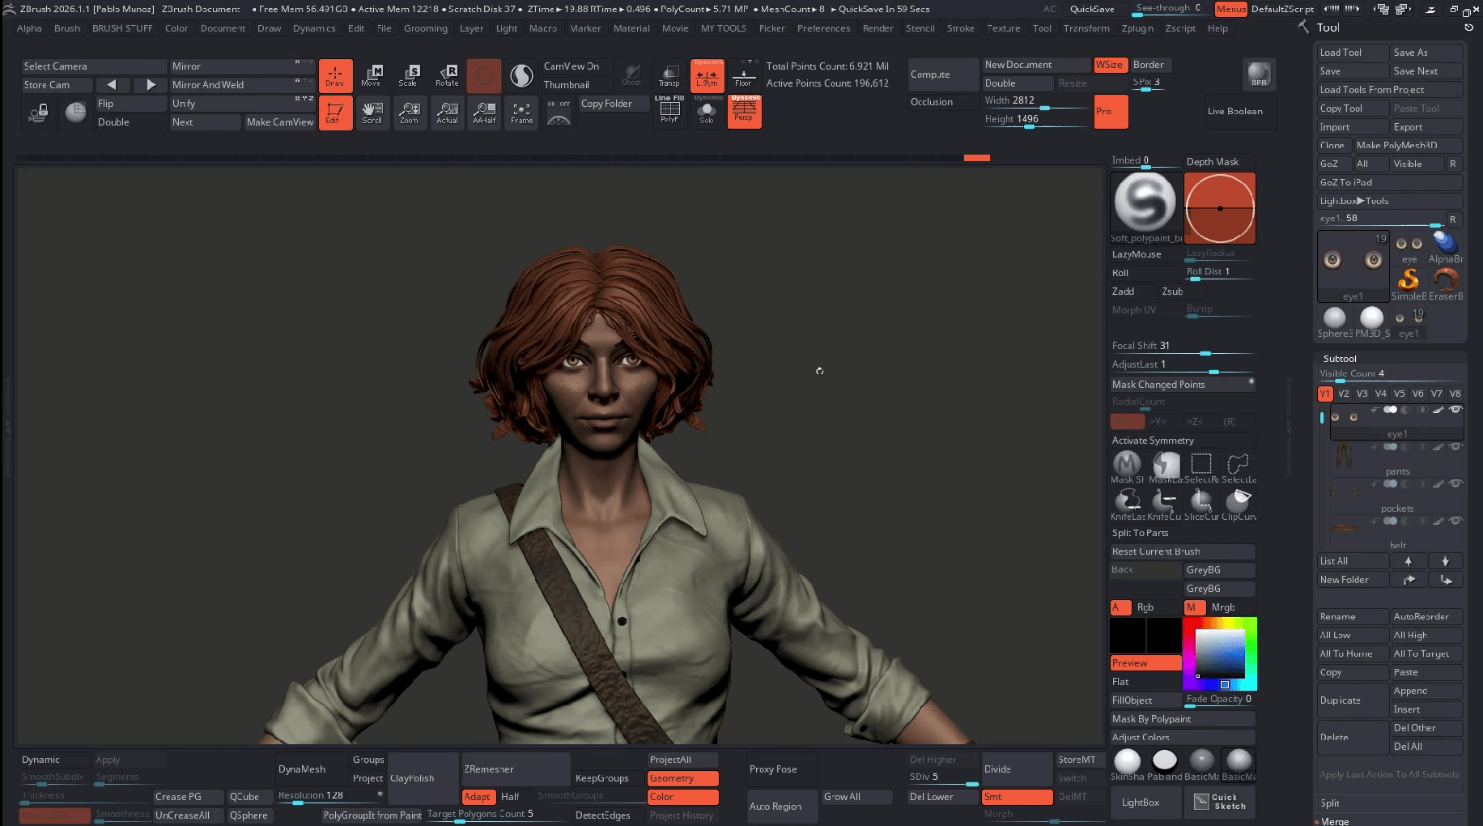
Task: Collapse the Subtool panel header
Action: pos(1340,359)
